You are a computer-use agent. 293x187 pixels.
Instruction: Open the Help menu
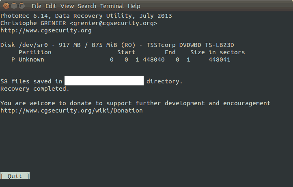[x=134, y=6]
